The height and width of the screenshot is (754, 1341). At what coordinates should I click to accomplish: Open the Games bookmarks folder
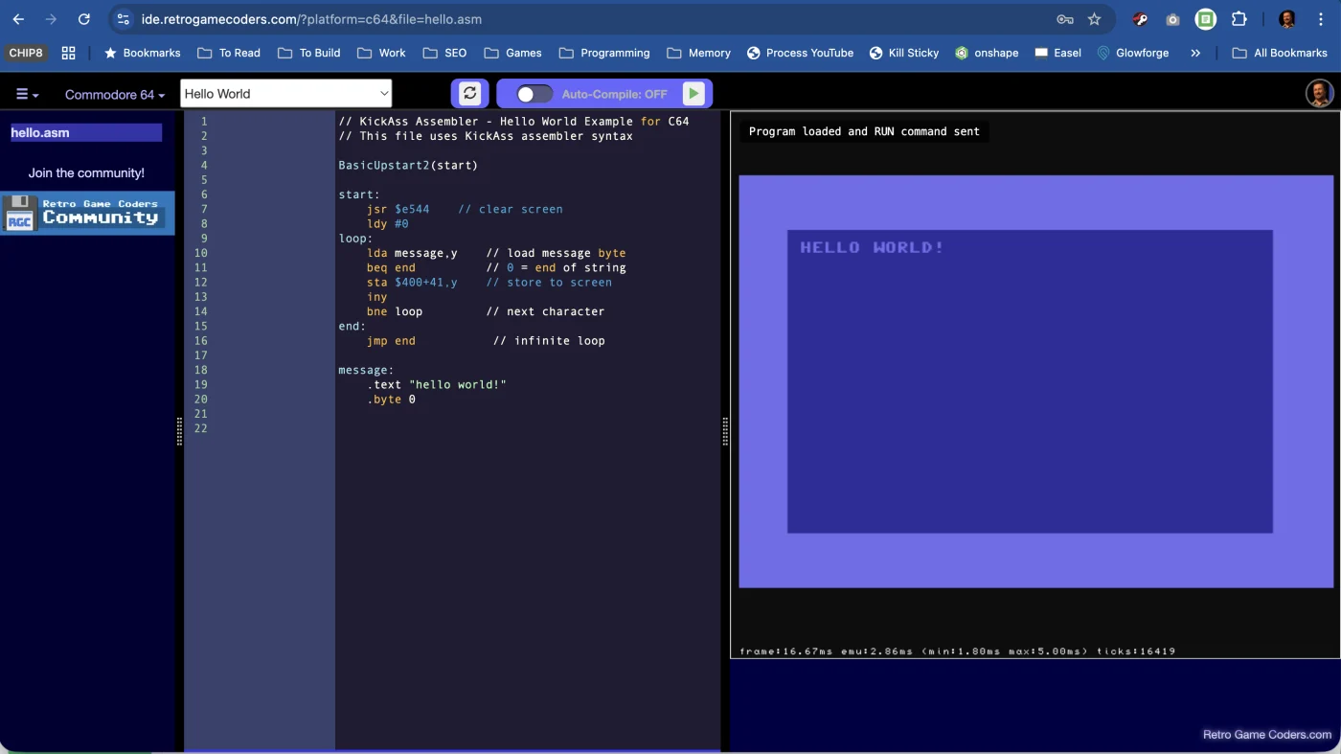pos(512,53)
